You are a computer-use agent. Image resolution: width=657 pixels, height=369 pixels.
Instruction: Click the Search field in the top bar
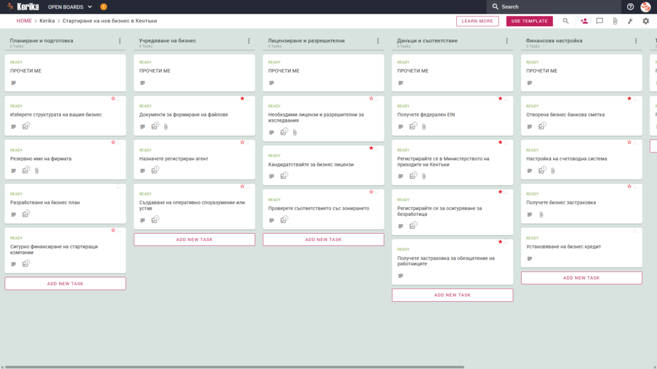[x=554, y=6]
